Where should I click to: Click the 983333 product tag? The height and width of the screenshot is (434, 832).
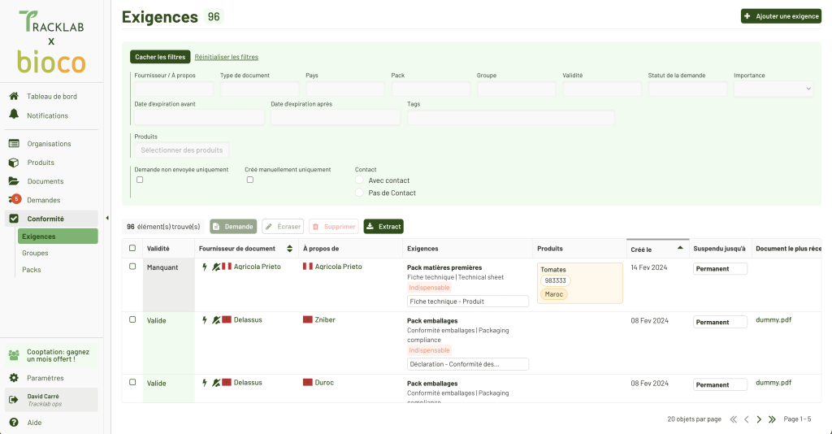pos(555,280)
